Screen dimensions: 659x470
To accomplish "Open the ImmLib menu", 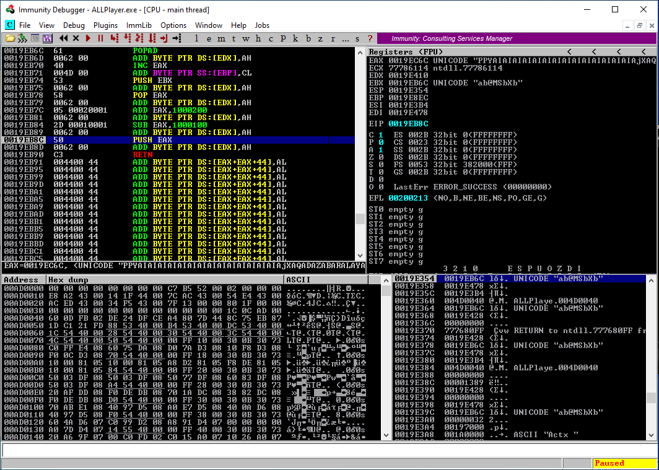I will tap(139, 25).
